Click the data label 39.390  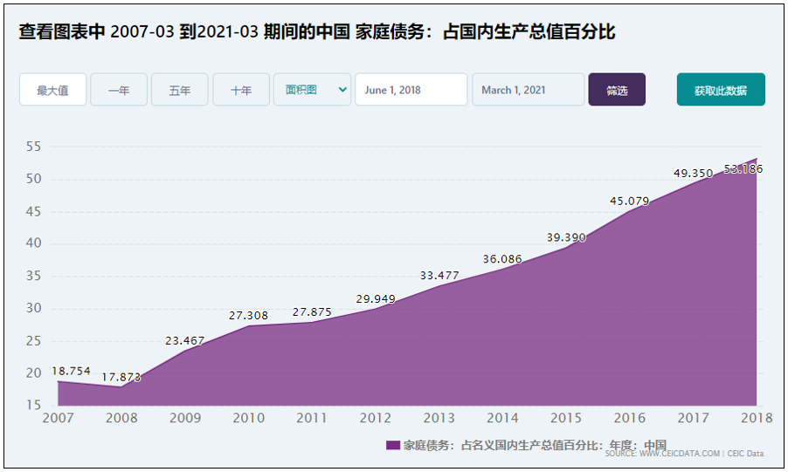(566, 237)
